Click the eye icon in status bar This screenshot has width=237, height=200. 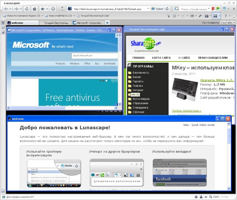tap(206, 197)
